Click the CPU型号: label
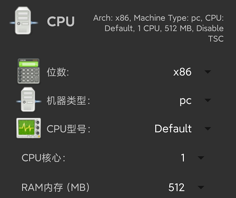Image resolution: width=236 pixels, height=198 pixels. tap(69, 129)
